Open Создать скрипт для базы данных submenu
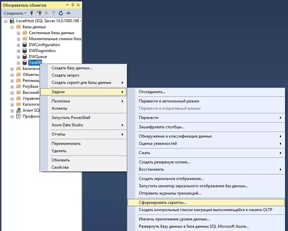This screenshot has width=288, height=231. (83, 83)
